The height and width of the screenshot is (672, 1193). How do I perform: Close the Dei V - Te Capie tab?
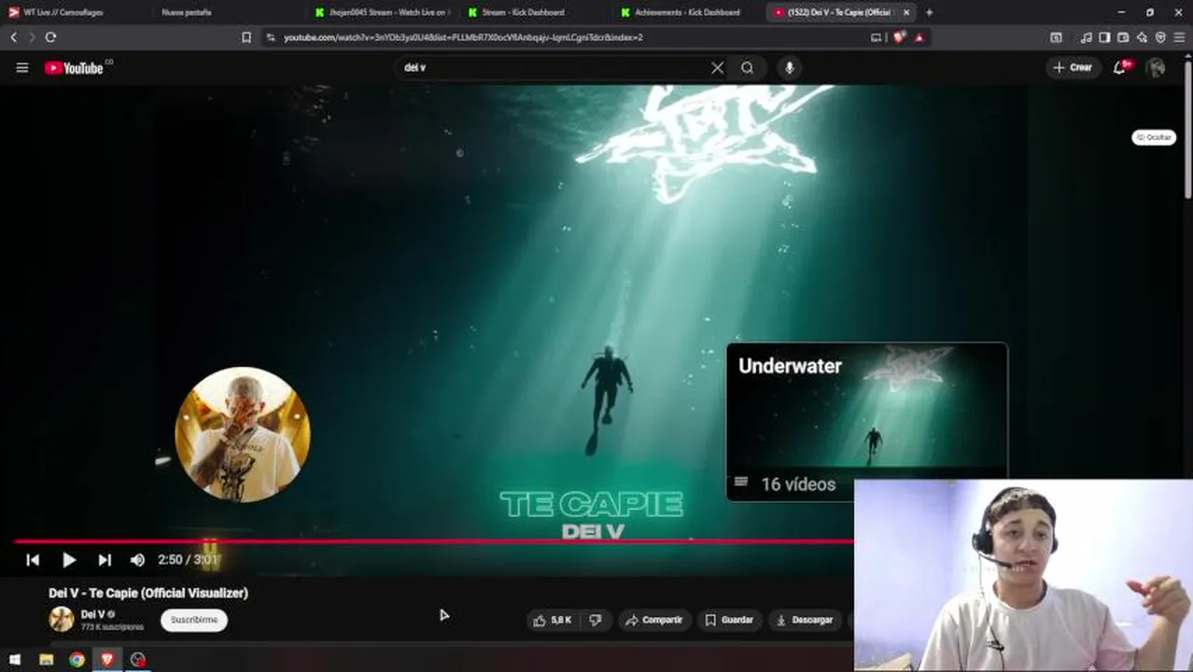[x=905, y=12]
